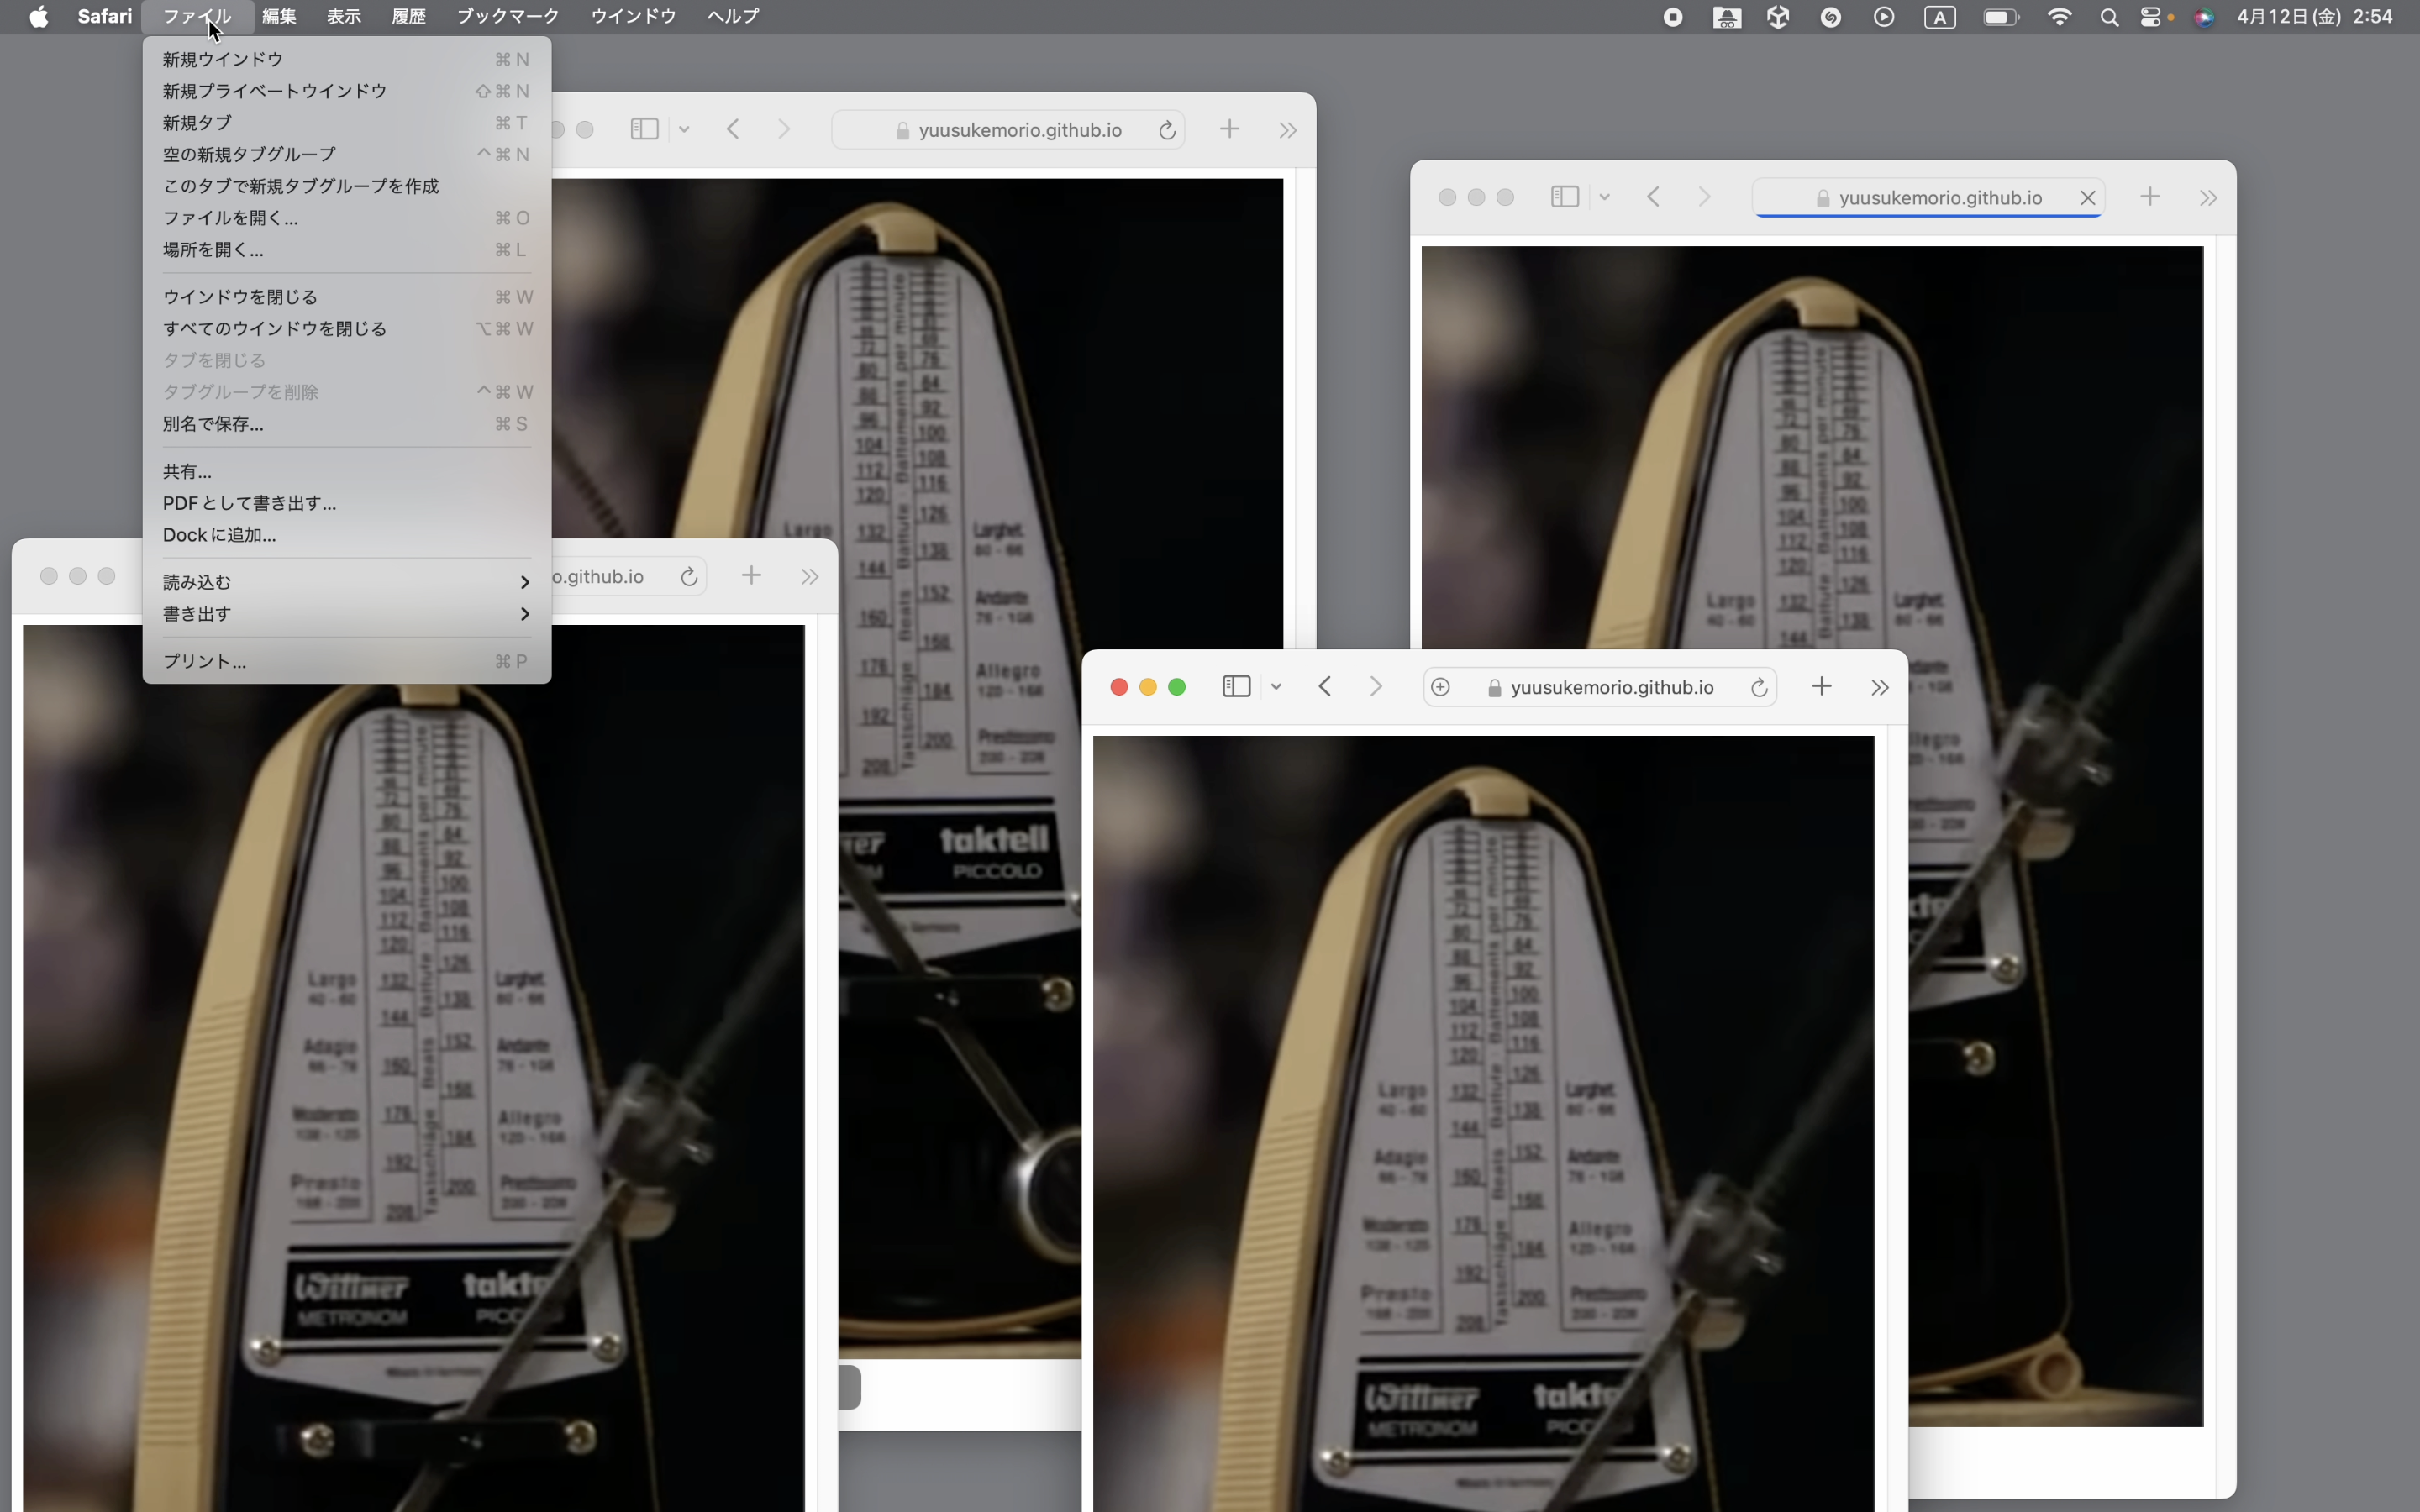Go back in the right Safari window

click(x=1653, y=197)
